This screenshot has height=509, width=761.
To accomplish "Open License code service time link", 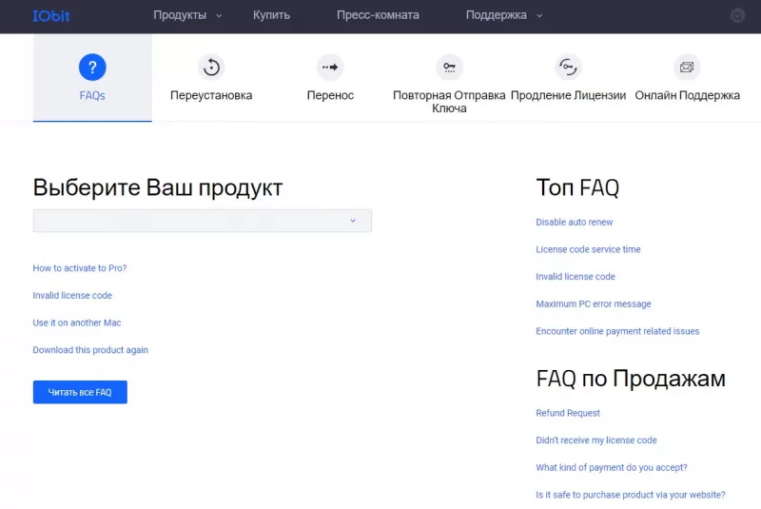I will 588,249.
